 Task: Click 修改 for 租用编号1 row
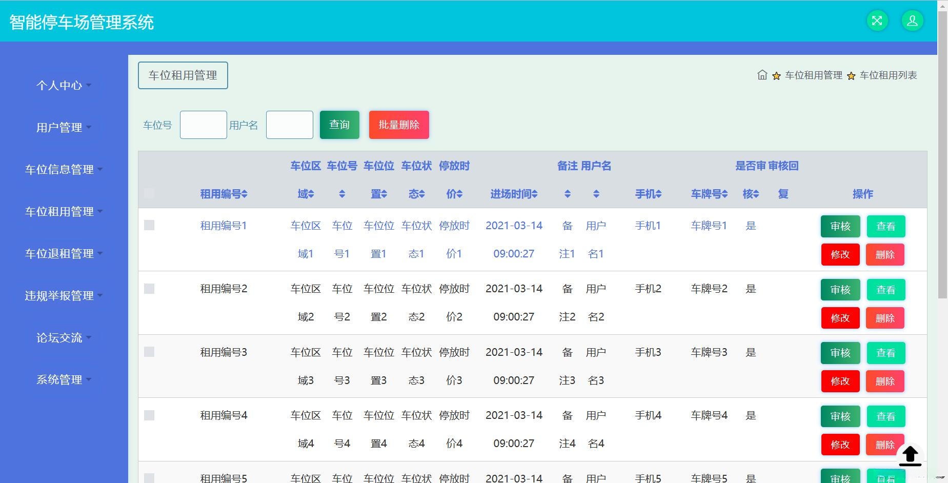point(840,254)
